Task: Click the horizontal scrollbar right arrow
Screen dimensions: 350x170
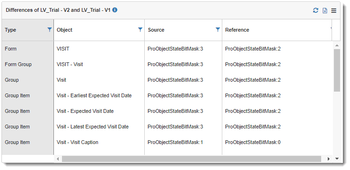Action: pos(329,159)
